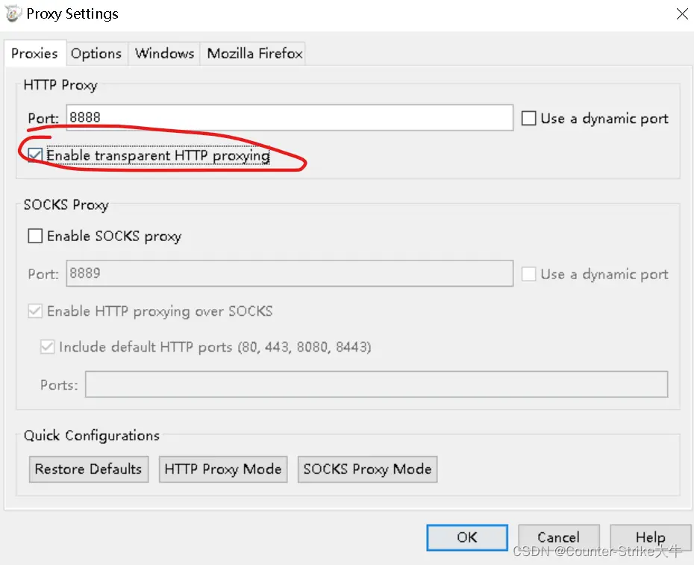The image size is (694, 565).
Task: Open Help for Proxy Settings
Action: pyautogui.click(x=649, y=537)
